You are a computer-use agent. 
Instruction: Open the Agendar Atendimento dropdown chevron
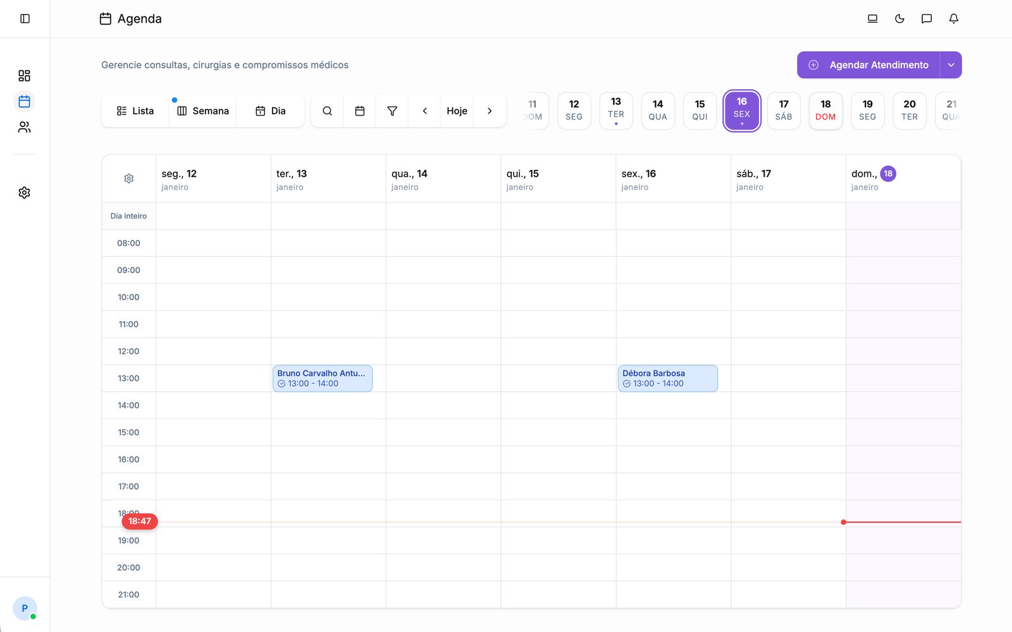pos(950,64)
